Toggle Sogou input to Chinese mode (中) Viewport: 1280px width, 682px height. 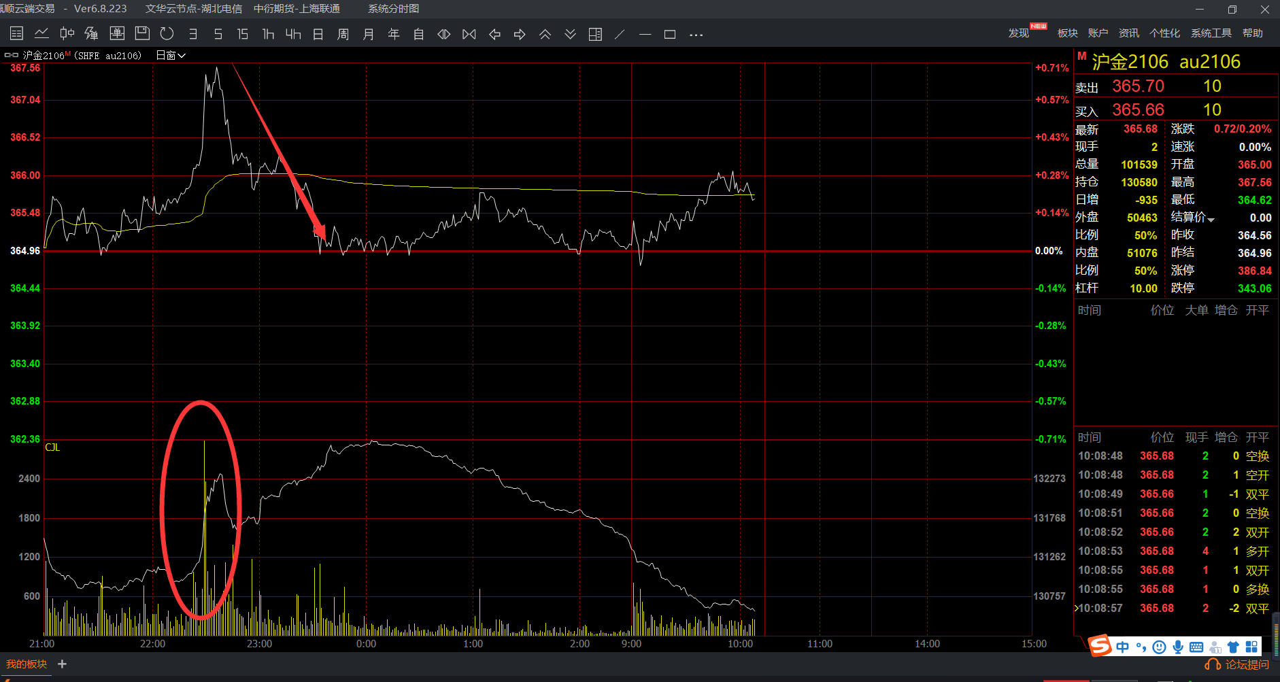tap(1122, 647)
